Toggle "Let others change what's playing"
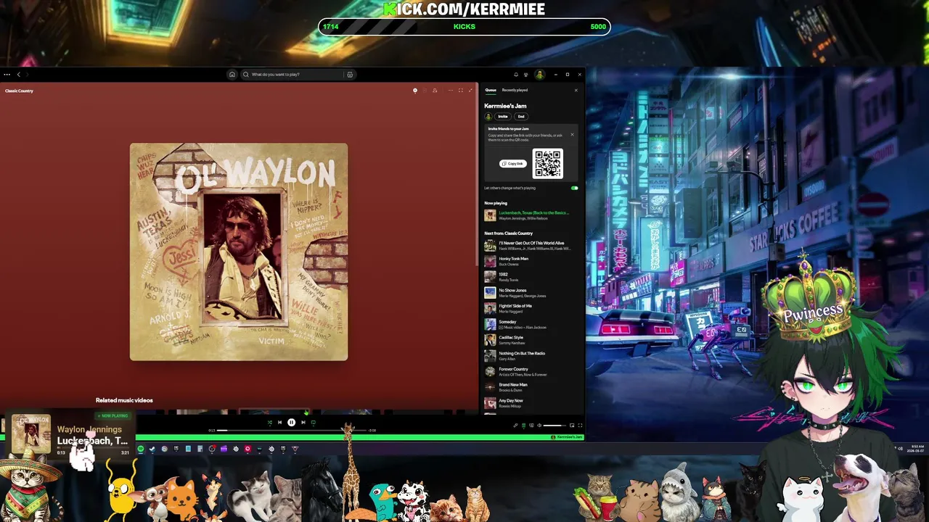 tap(574, 188)
